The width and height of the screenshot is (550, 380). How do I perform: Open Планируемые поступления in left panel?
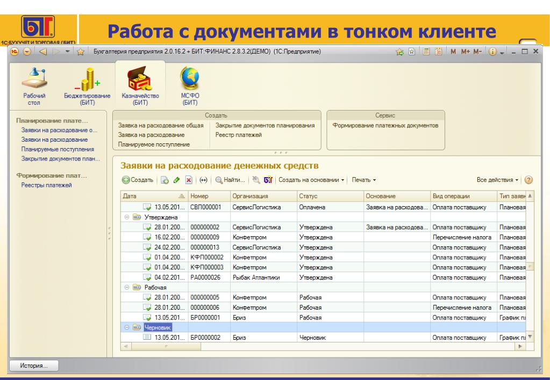click(58, 149)
